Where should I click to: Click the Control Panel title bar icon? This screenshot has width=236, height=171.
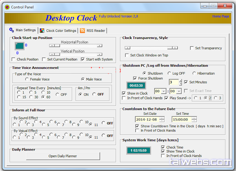[x=7, y=7]
